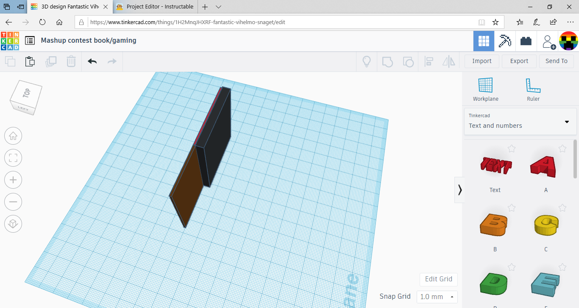This screenshot has width=579, height=308.
Task: Switch to 3D design grid view
Action: pos(484,41)
